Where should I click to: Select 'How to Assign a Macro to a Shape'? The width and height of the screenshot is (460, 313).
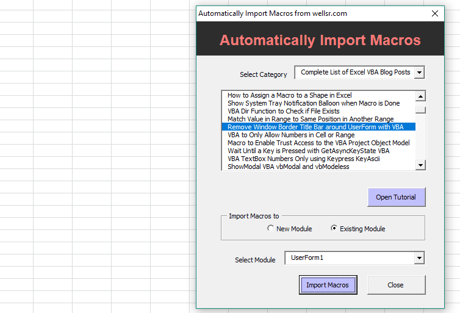click(289, 95)
